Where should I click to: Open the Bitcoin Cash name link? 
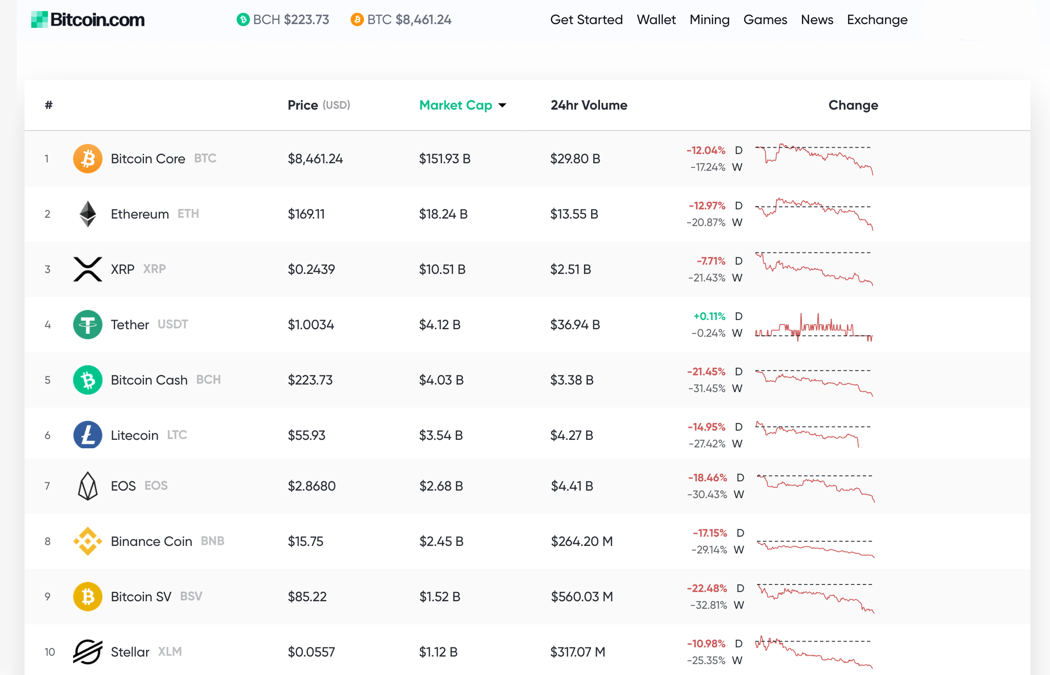coord(149,379)
